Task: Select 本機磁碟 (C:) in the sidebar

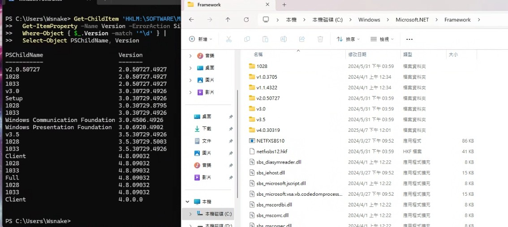Action: [x=208, y=214]
